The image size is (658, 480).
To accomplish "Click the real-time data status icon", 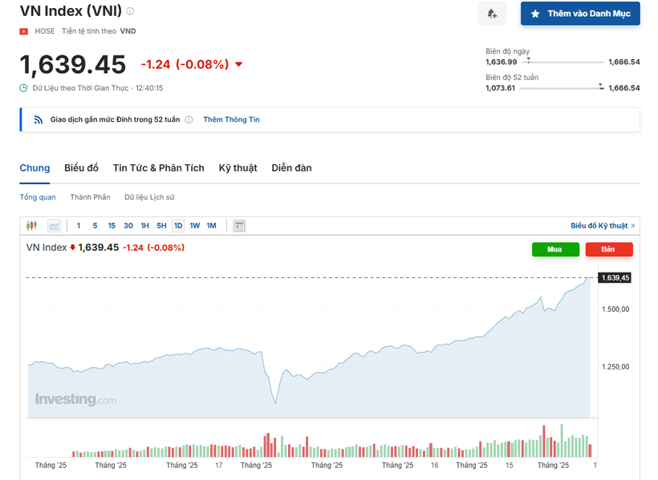I will click(x=22, y=89).
